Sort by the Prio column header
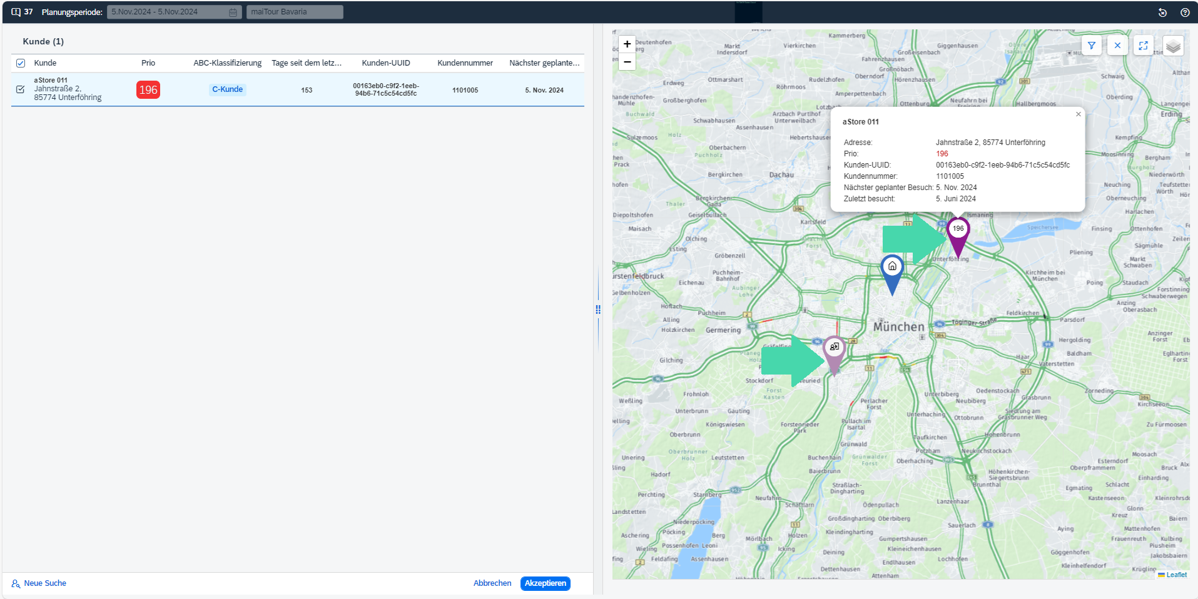1198x599 pixels. 148,63
